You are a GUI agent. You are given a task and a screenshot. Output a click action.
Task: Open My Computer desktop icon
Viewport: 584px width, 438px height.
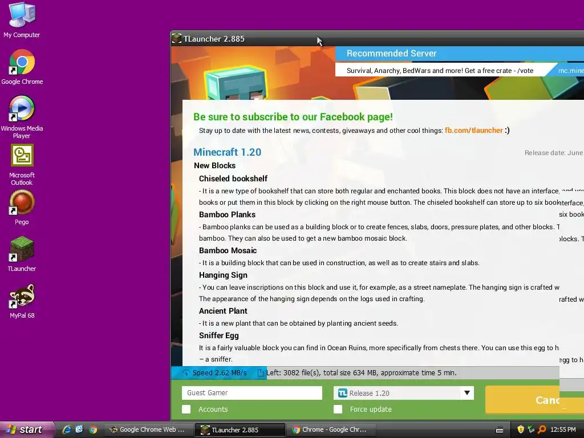tap(22, 19)
